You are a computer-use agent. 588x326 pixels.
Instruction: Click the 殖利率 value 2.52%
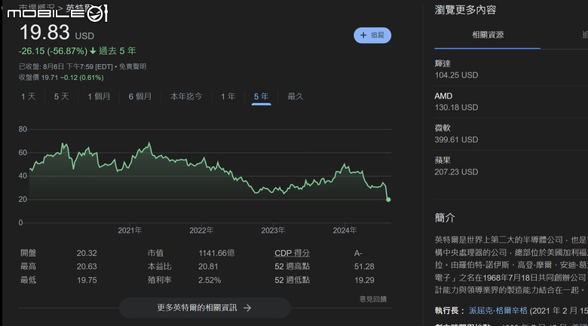[x=210, y=280]
